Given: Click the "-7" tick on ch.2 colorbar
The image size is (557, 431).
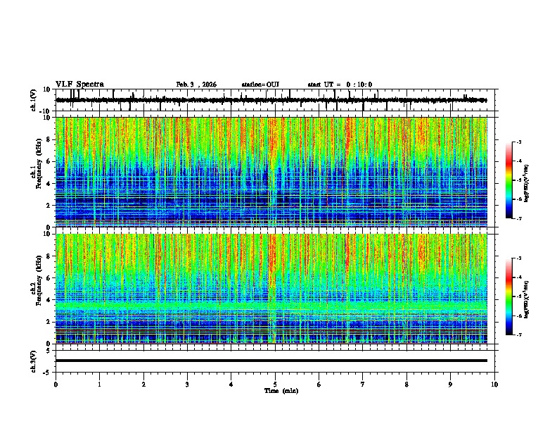Looking at the screenshot, I should (519, 335).
